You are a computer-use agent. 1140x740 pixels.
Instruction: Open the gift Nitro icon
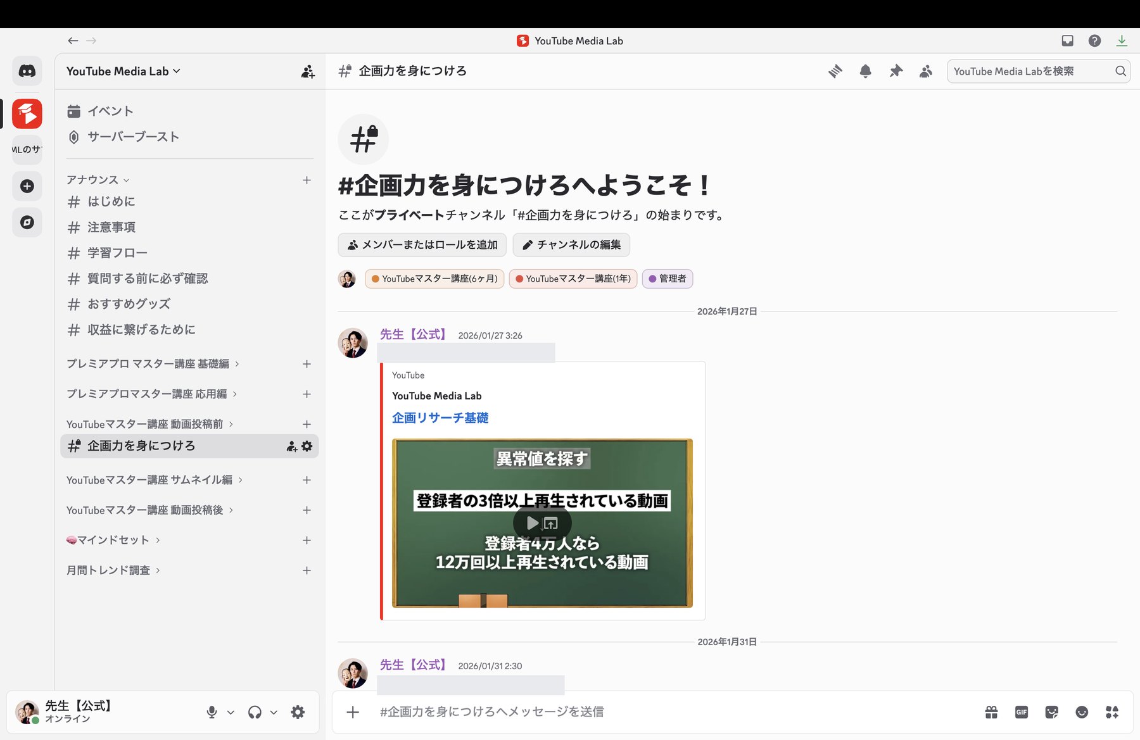click(992, 712)
